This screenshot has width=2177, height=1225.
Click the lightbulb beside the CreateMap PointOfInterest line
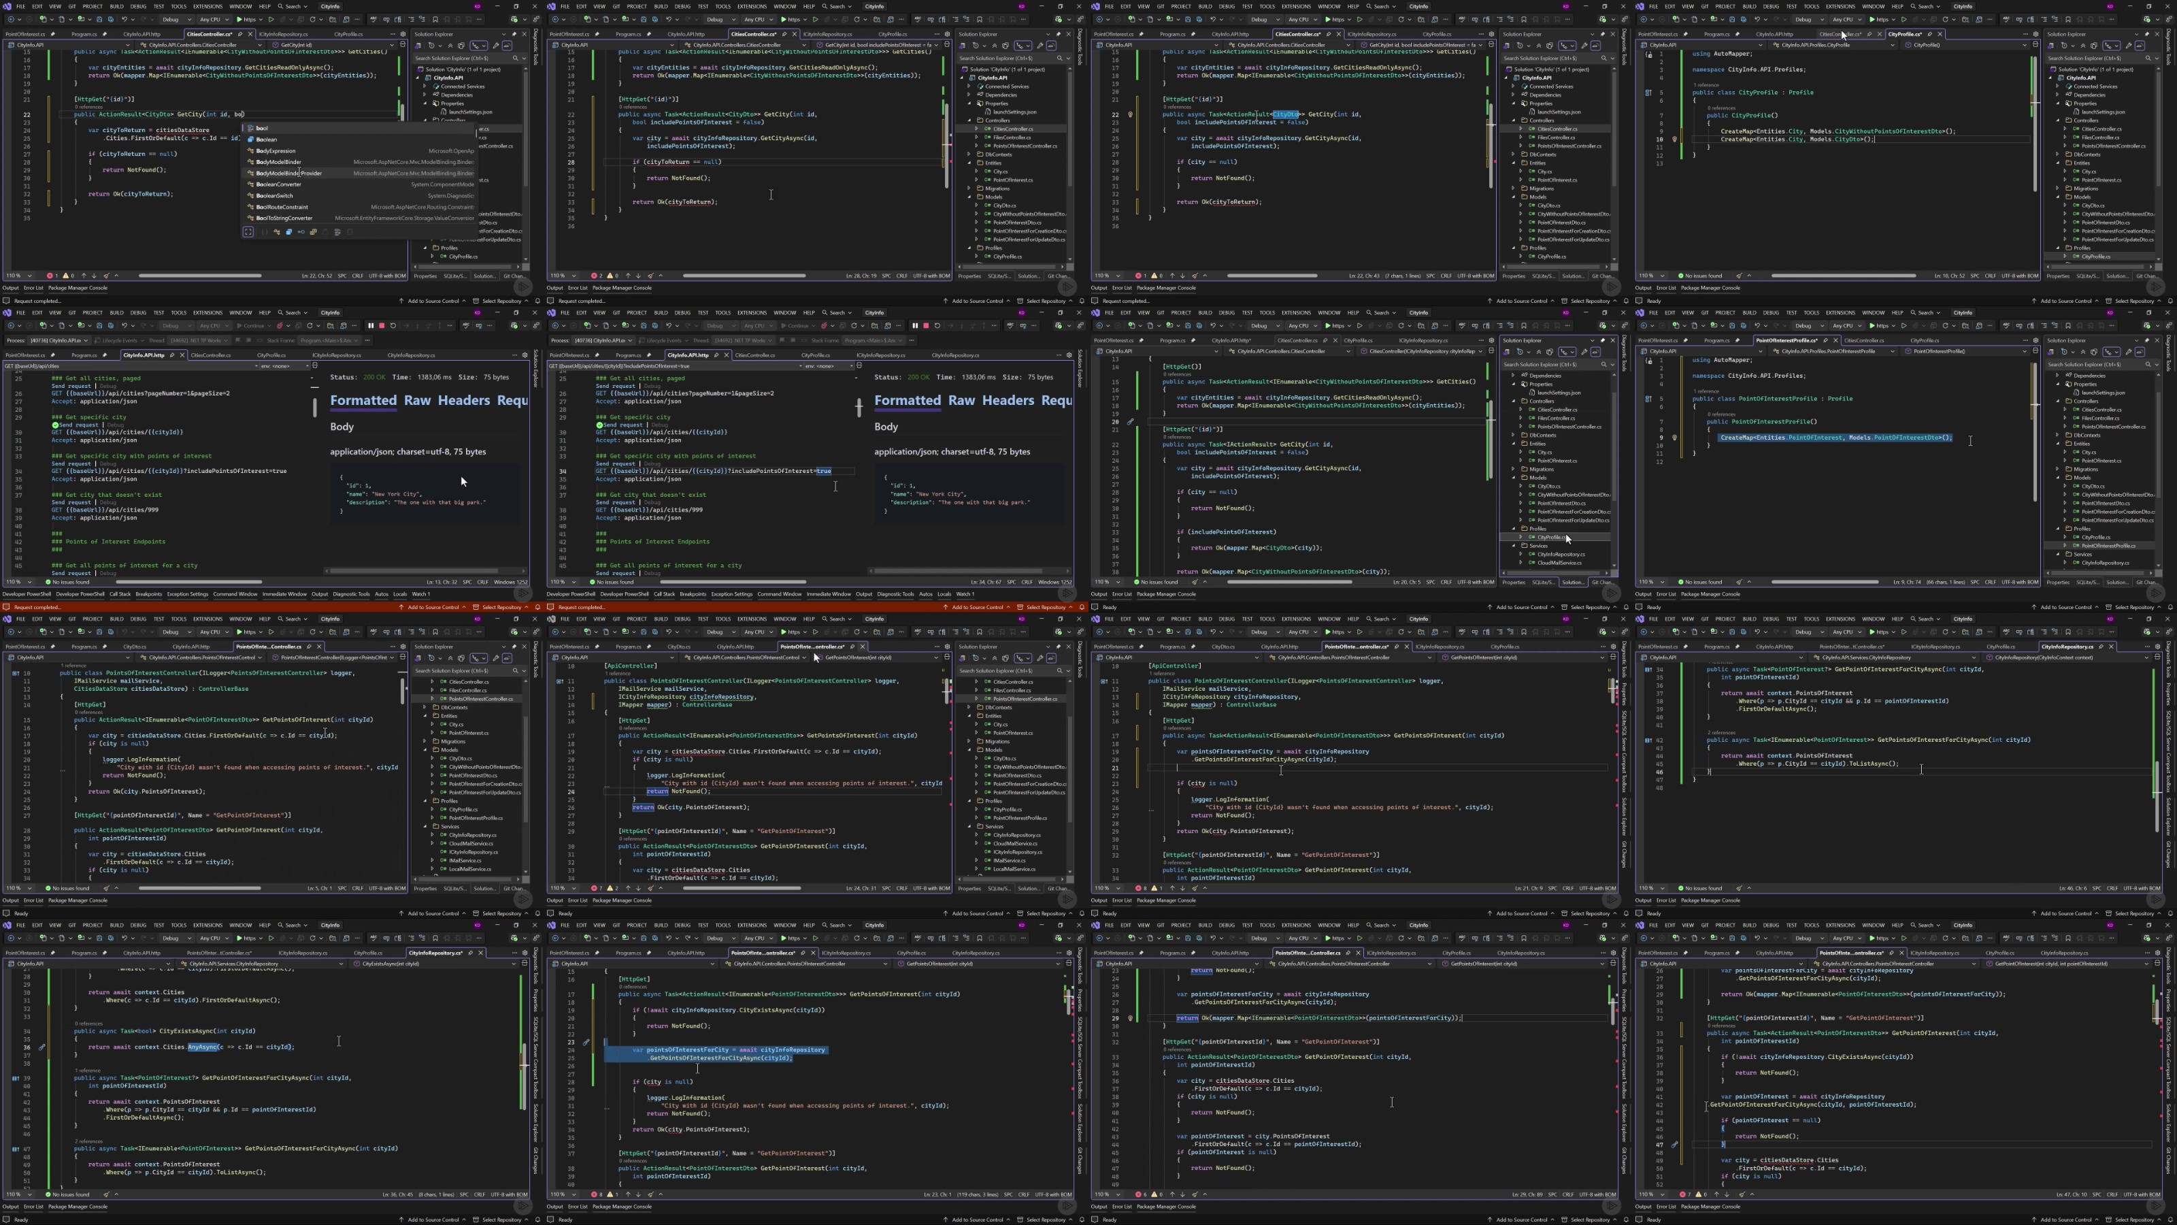click(1674, 438)
